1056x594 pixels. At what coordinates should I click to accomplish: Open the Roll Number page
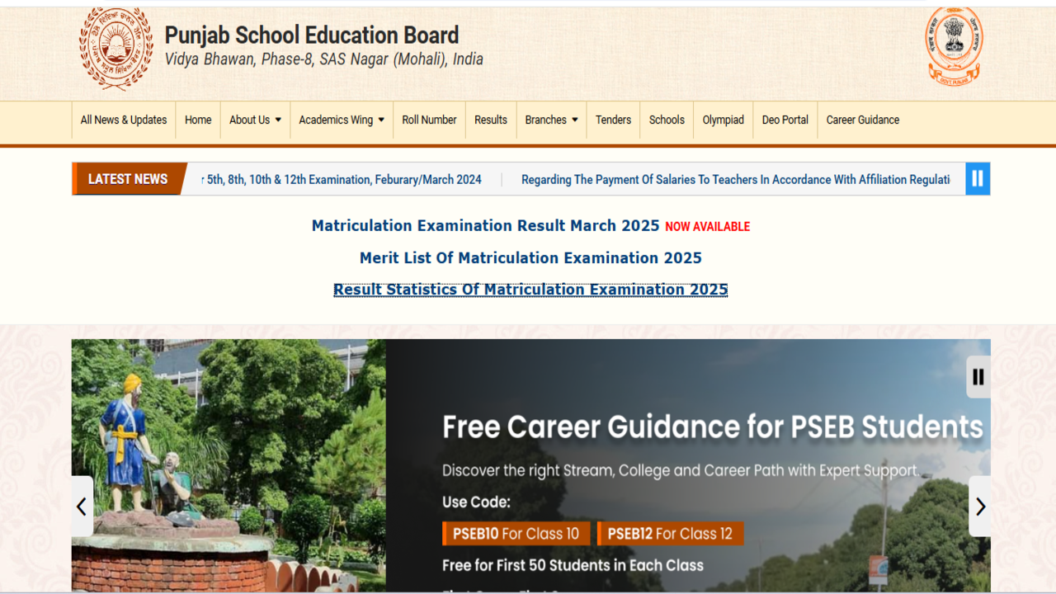[x=429, y=120]
